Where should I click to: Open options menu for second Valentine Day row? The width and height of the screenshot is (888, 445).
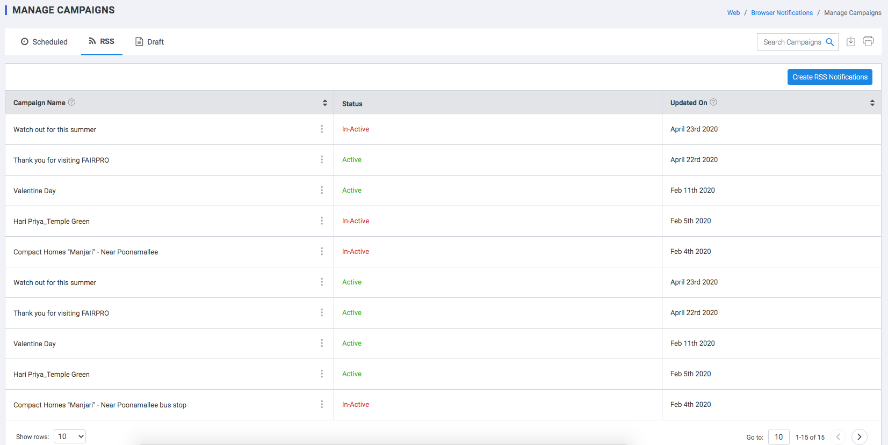point(322,343)
